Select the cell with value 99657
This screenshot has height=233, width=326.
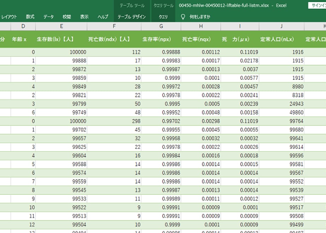(61, 138)
